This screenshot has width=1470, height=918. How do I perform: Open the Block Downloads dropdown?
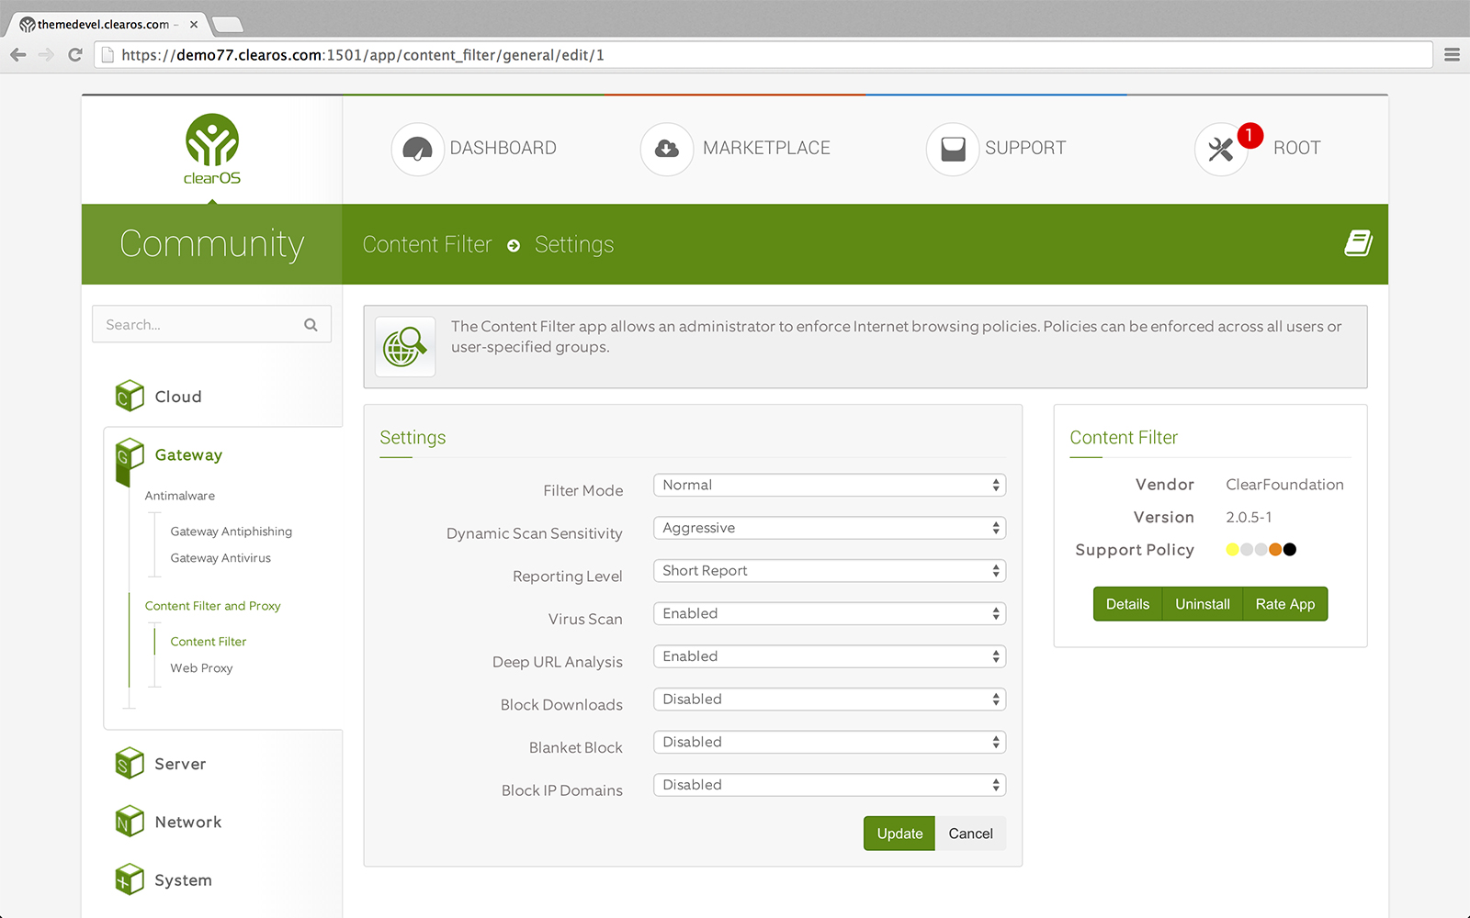point(830,699)
